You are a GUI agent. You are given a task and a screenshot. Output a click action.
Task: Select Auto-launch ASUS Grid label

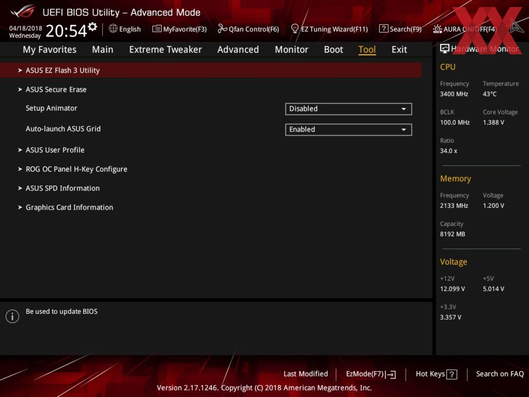(x=63, y=129)
